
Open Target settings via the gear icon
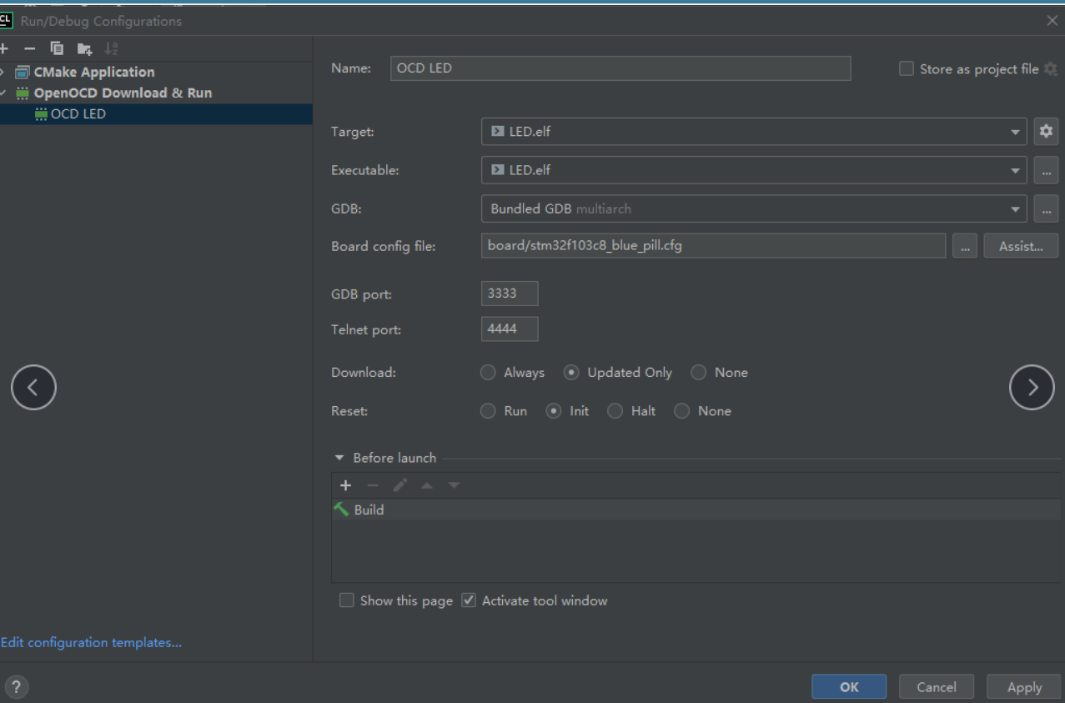pyautogui.click(x=1046, y=131)
